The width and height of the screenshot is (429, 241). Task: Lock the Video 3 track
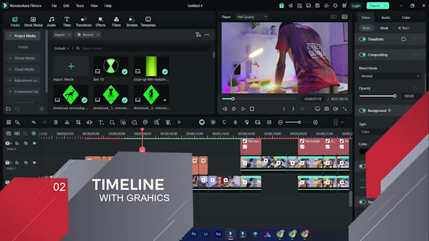[x=17, y=162]
